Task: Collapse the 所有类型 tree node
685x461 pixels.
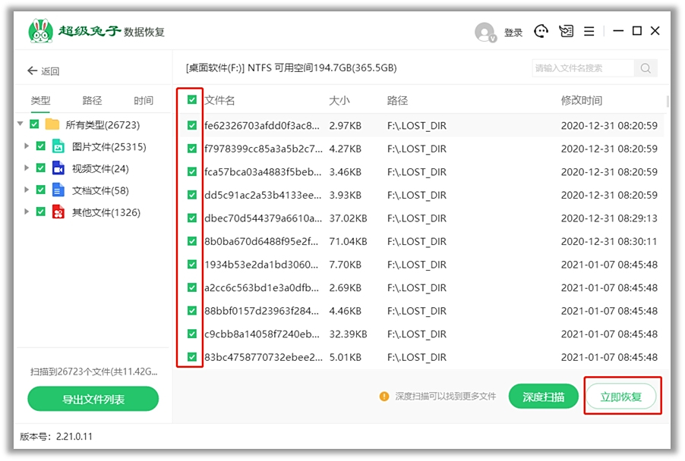Action: [x=20, y=124]
